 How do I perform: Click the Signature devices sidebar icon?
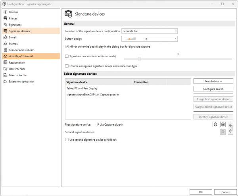coord(5,31)
